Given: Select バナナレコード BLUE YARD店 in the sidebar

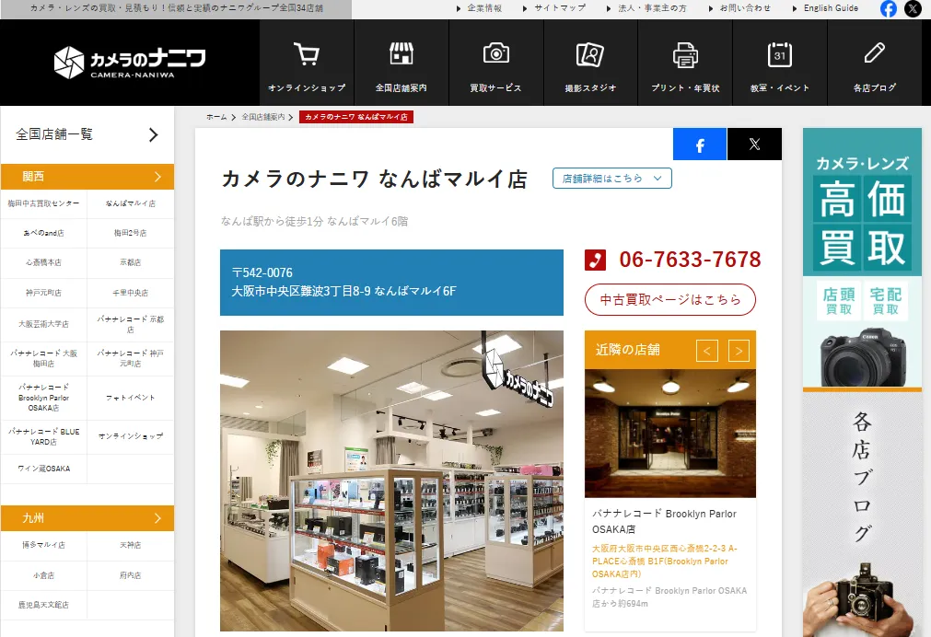Looking at the screenshot, I should [44, 437].
